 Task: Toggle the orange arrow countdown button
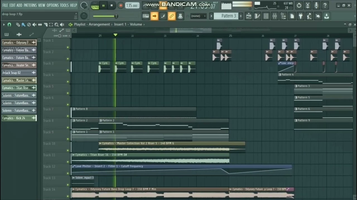tap(154, 16)
